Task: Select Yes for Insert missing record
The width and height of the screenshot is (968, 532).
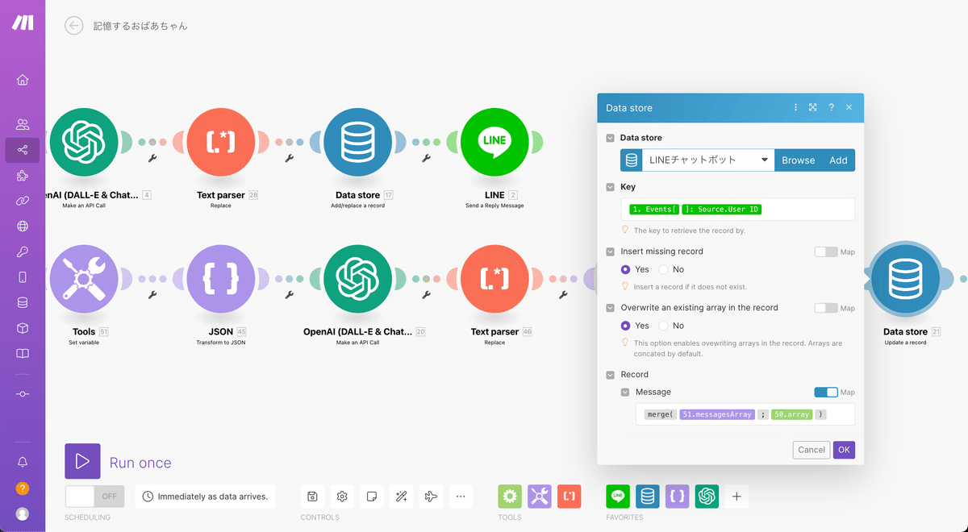Action: 626,269
